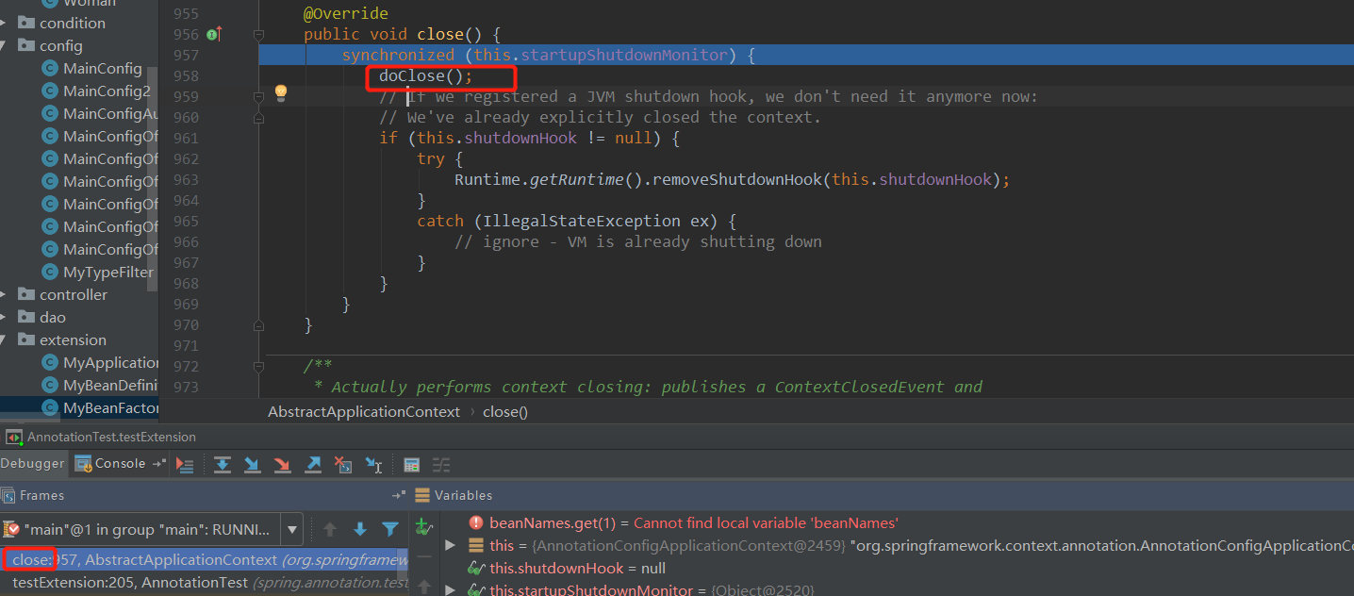Open the Evaluate Expression calculator icon
This screenshot has width=1354, height=596.
[x=411, y=464]
